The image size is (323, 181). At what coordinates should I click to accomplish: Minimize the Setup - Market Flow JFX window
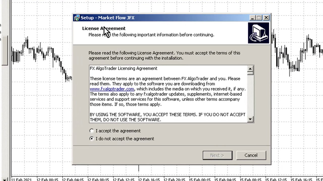click(252, 18)
